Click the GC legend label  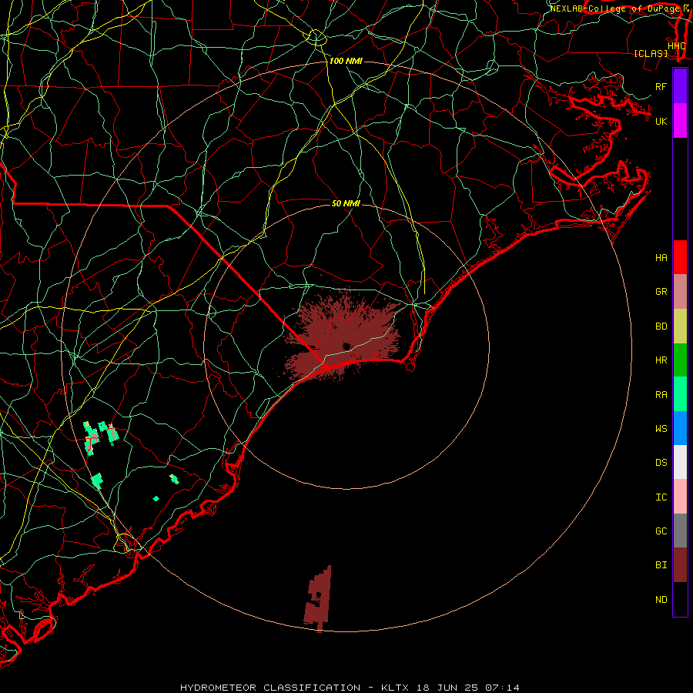point(661,531)
